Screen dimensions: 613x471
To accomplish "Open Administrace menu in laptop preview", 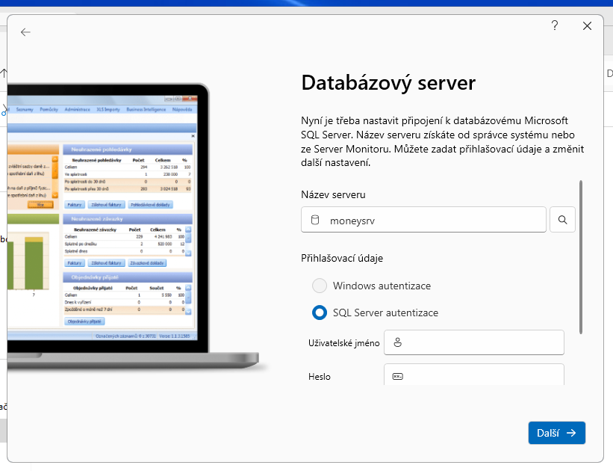I will tap(77, 109).
